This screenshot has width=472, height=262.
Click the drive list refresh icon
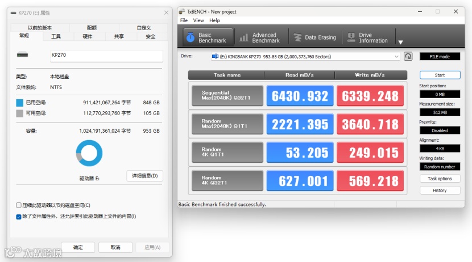[408, 56]
